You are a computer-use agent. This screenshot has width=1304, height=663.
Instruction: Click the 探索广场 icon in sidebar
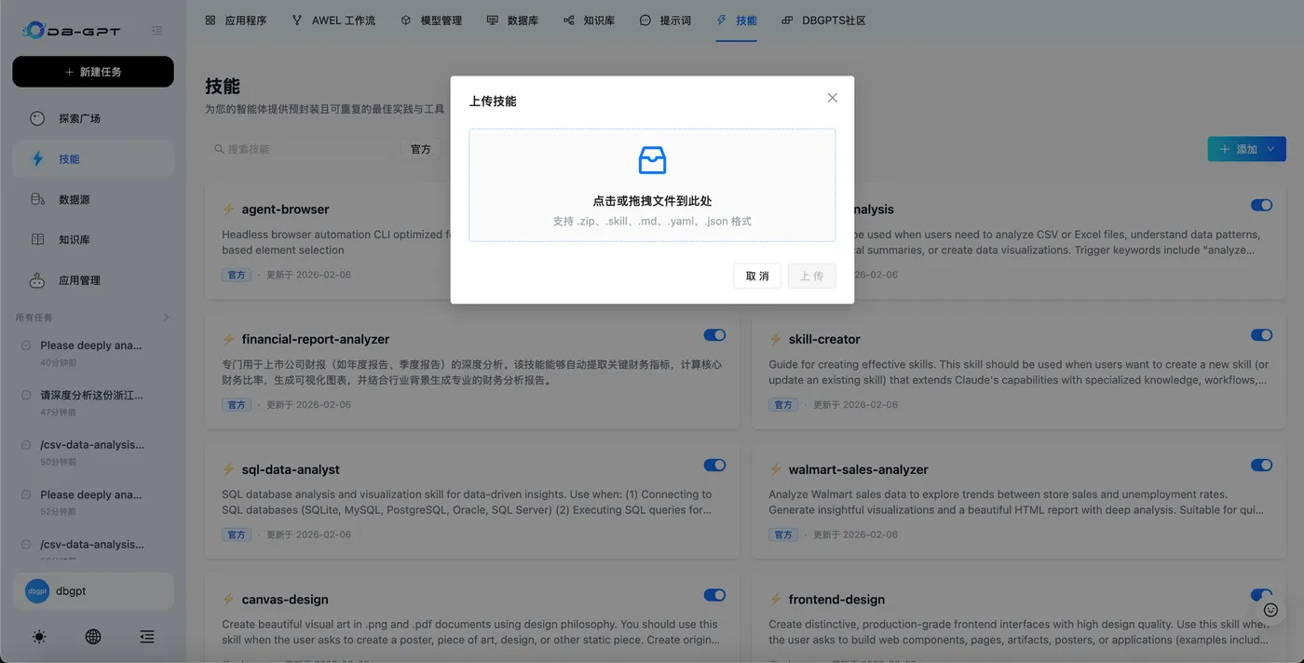pyautogui.click(x=37, y=118)
